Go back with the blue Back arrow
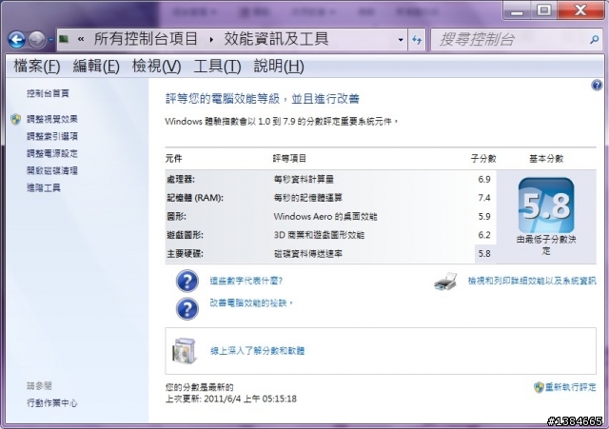609x429 pixels. click(17, 40)
